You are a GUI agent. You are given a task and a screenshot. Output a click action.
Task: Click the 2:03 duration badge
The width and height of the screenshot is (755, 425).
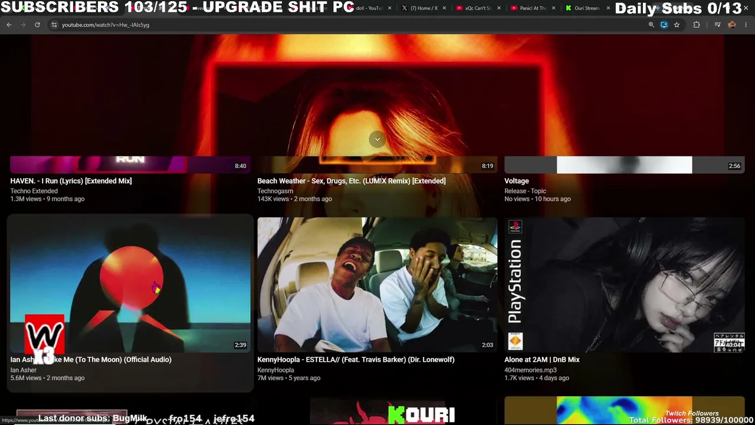[487, 345]
